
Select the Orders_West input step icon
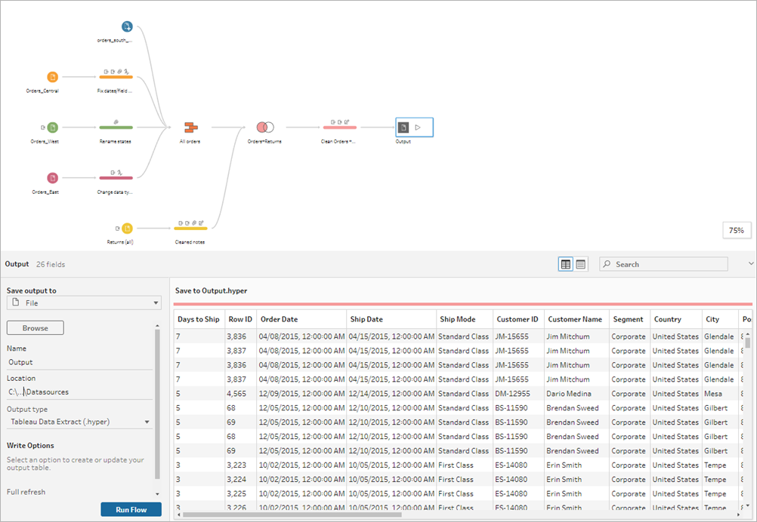(x=53, y=127)
